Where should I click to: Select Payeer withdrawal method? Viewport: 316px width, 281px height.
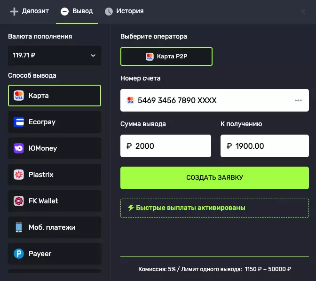pos(55,254)
